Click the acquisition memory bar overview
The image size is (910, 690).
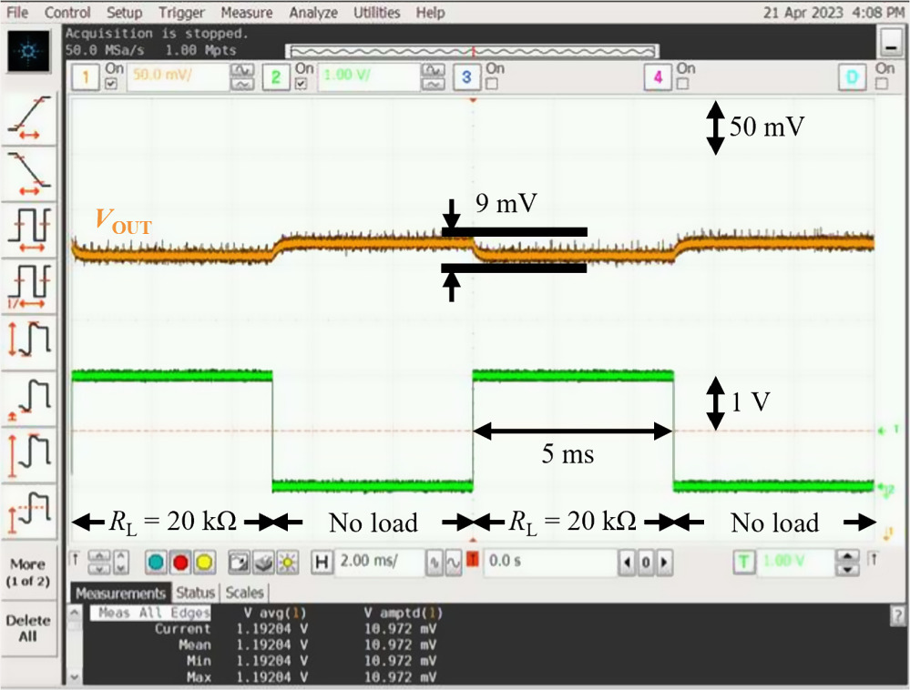click(x=473, y=52)
